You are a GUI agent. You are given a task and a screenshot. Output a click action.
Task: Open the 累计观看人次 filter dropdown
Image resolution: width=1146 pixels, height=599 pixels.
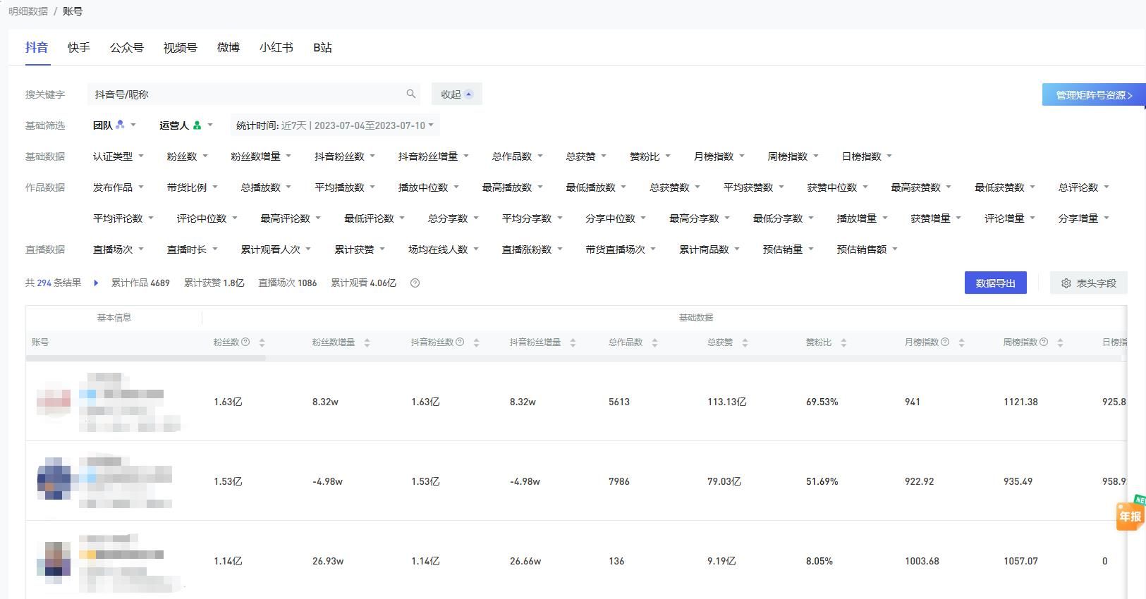point(276,249)
